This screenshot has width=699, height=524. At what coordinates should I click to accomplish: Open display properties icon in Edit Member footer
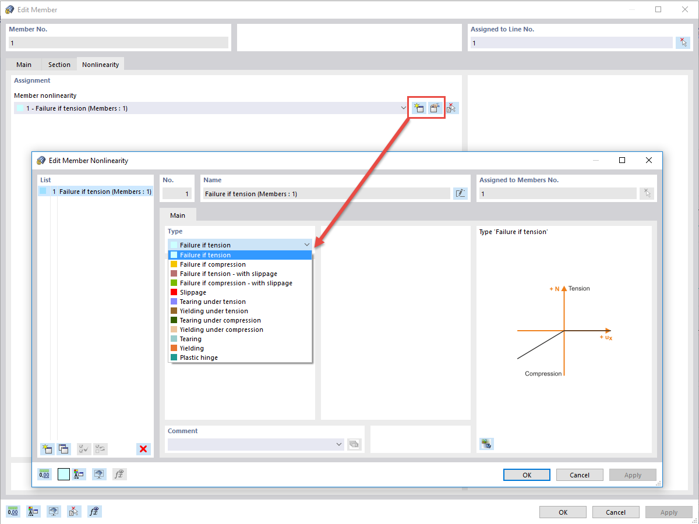click(x=33, y=512)
